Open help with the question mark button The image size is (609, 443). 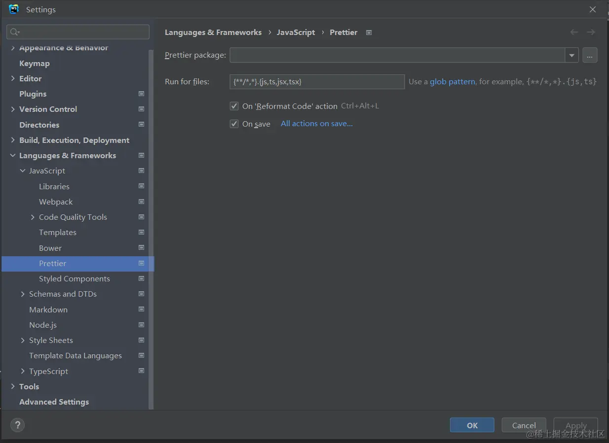(x=17, y=425)
